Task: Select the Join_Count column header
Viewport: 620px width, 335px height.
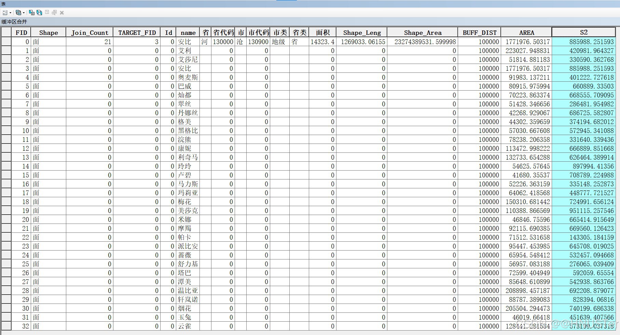Action: 89,32
